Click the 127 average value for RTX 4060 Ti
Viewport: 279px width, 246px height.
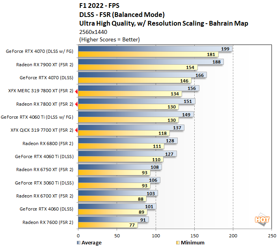[169, 154]
